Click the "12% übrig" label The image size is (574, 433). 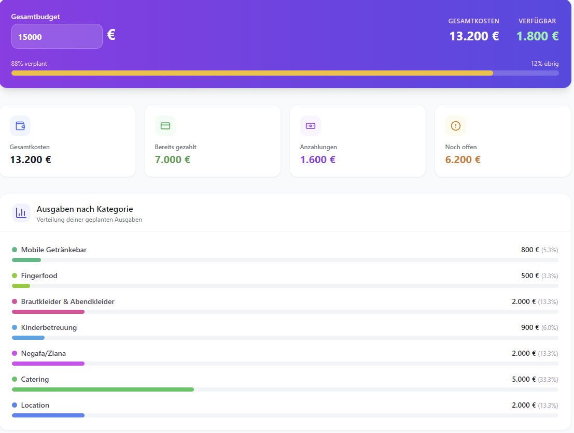click(545, 64)
